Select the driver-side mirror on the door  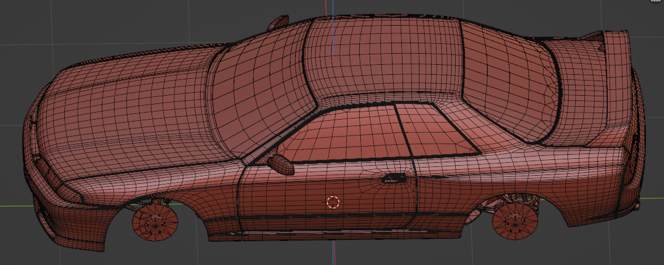click(281, 164)
